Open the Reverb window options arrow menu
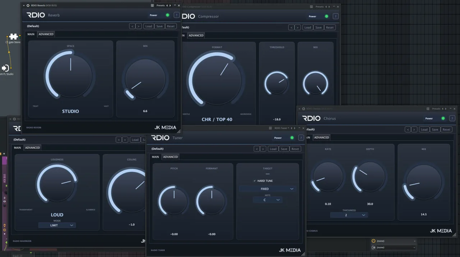 click(24, 5)
